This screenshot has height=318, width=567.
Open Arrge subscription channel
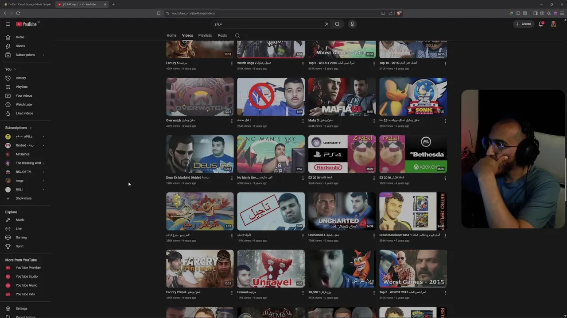(19, 181)
